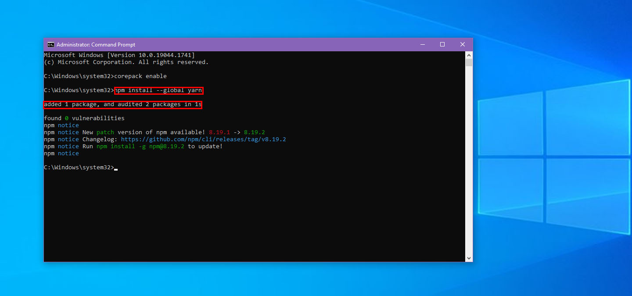
Task: Click the 'found 0 vulnerabilities' text line
Action: [x=83, y=118]
